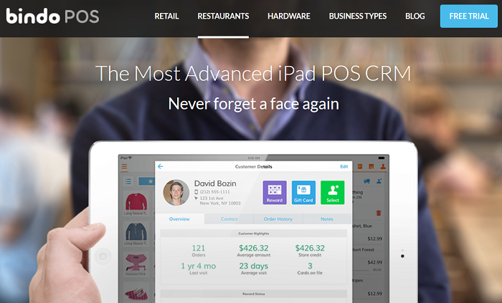Tap the David Bozin name
This screenshot has height=303, width=502.
[x=215, y=183]
